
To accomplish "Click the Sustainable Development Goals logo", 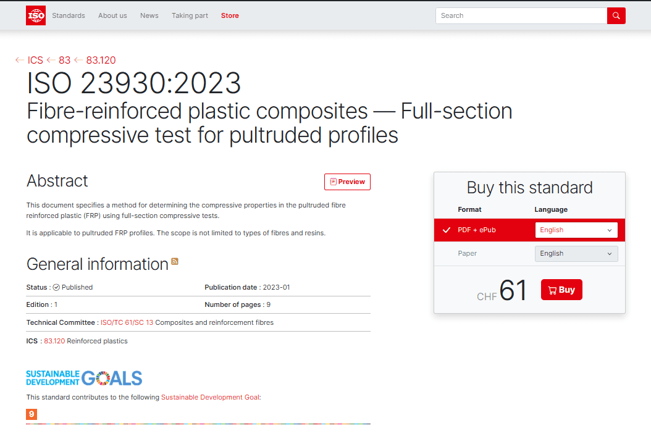I will [84, 378].
